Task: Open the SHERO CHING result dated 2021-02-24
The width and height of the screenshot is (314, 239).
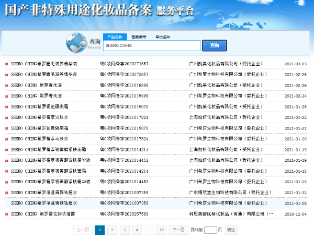Action: 36,96
